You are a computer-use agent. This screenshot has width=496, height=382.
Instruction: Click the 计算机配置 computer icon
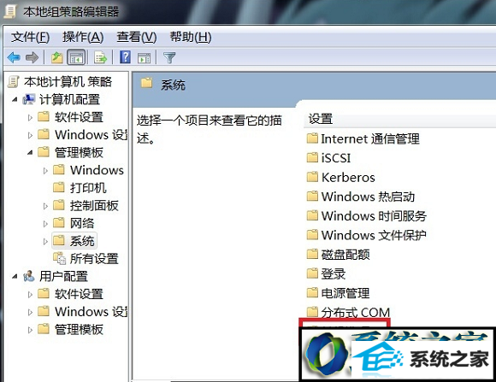click(29, 99)
